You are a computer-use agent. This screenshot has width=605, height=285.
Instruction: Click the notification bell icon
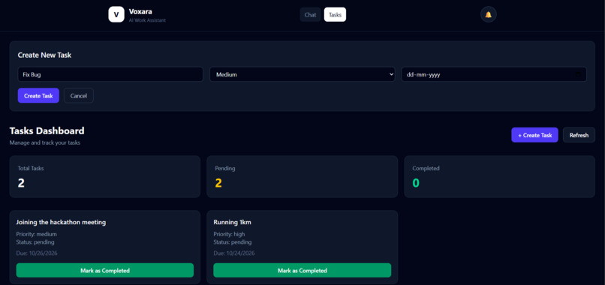pos(488,15)
